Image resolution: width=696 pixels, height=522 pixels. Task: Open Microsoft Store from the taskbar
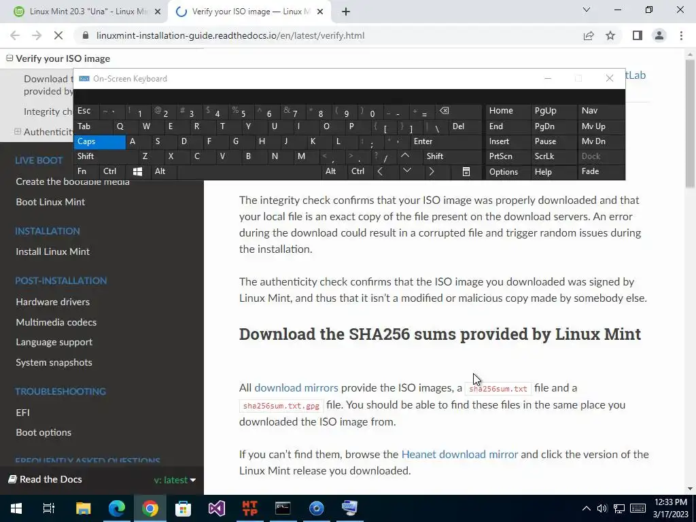(183, 508)
